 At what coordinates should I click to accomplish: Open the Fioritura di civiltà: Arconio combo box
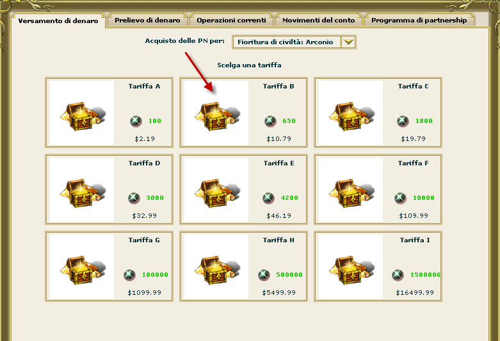click(x=294, y=42)
